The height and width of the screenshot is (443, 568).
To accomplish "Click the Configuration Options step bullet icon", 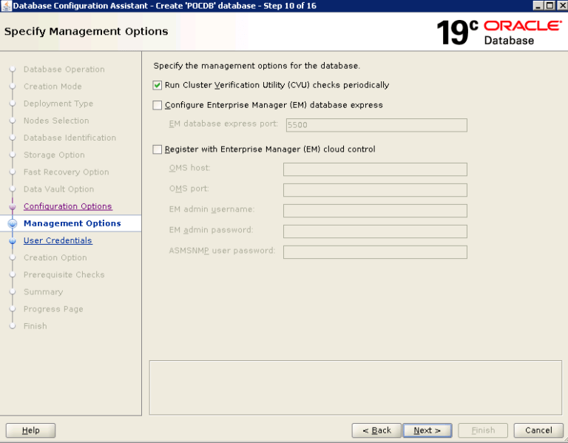I will tap(12, 207).
